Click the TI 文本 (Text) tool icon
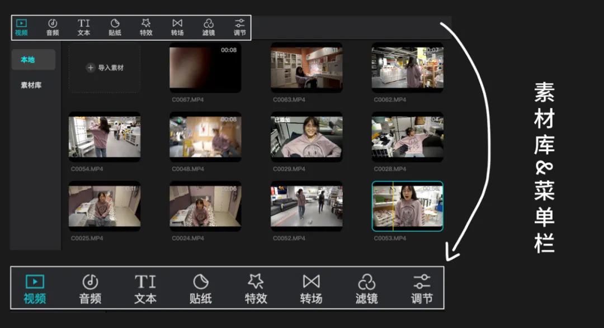 click(83, 27)
